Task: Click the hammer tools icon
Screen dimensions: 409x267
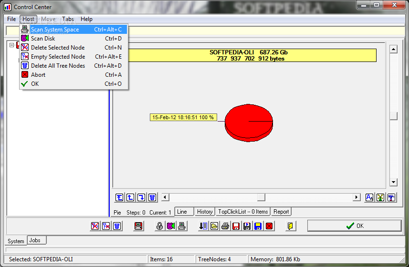Action: [391, 197]
